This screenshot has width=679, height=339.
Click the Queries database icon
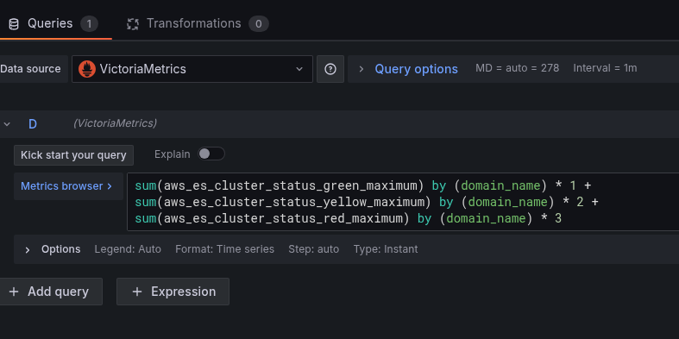(x=14, y=24)
